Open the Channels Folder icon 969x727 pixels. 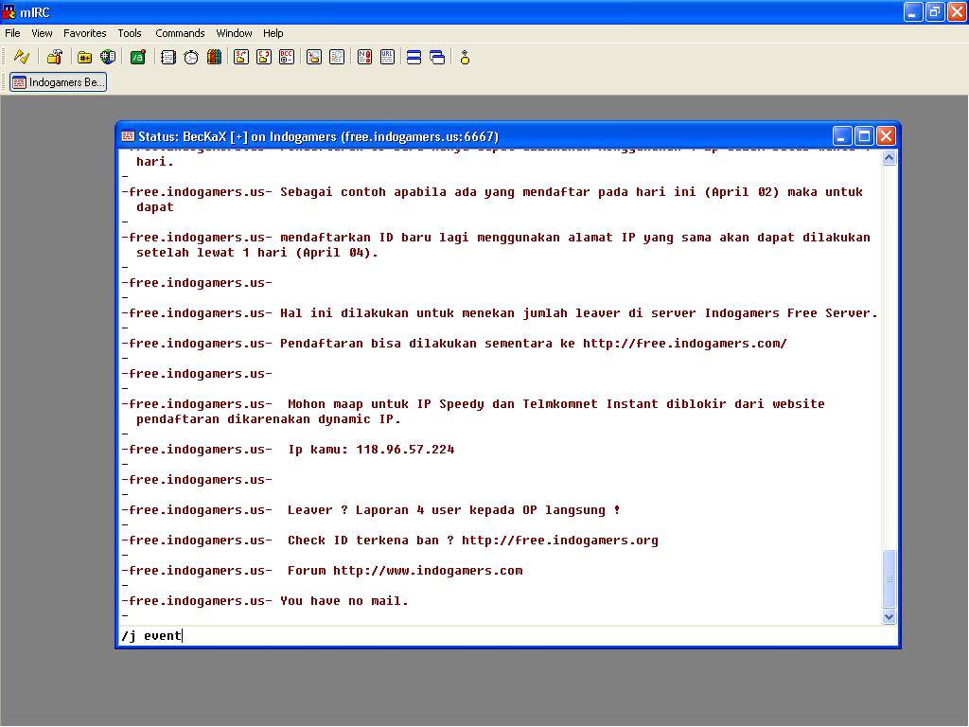tap(84, 58)
